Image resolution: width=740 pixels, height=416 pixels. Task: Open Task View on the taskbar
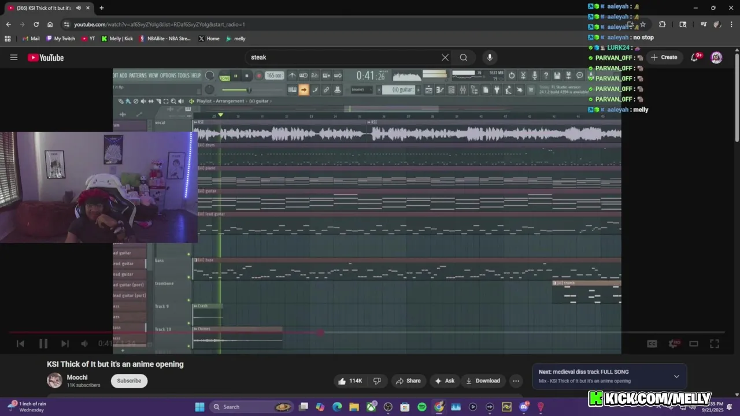(x=304, y=407)
